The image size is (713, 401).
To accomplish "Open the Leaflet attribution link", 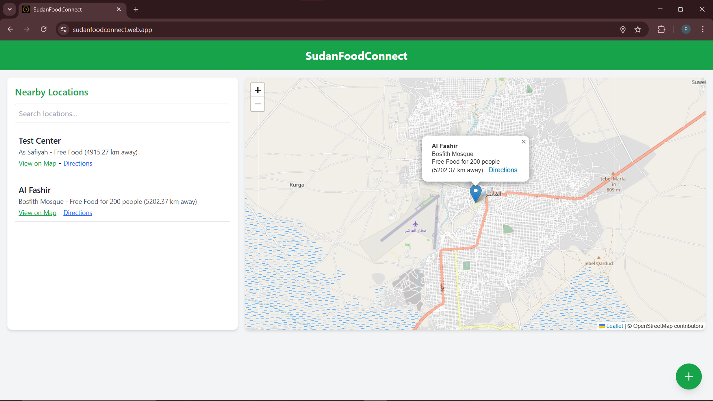I will 614,326.
